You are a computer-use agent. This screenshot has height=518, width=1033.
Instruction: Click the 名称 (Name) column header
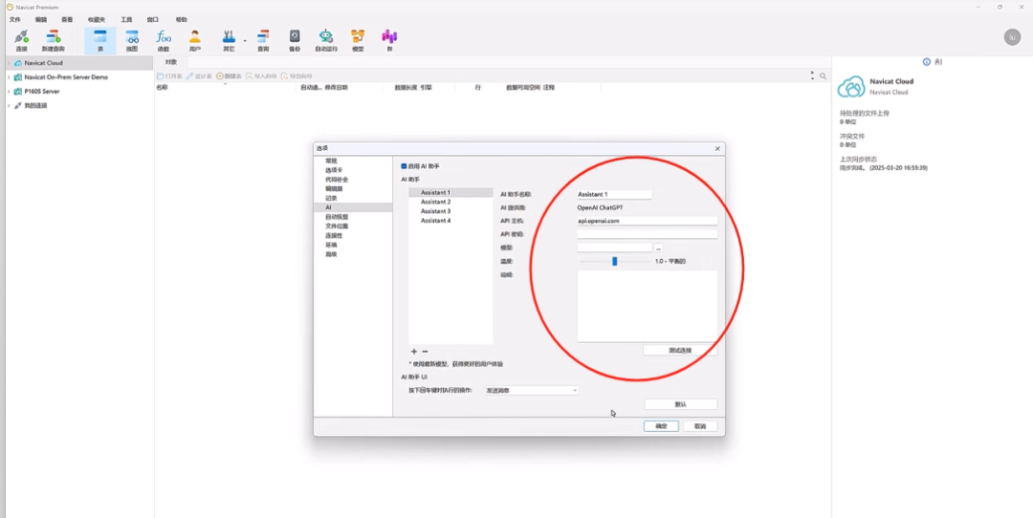tap(162, 87)
